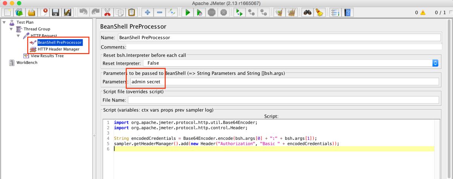Click Start no pauses icon
Image resolution: width=453 pixels, height=179 pixels.
(x=199, y=12)
